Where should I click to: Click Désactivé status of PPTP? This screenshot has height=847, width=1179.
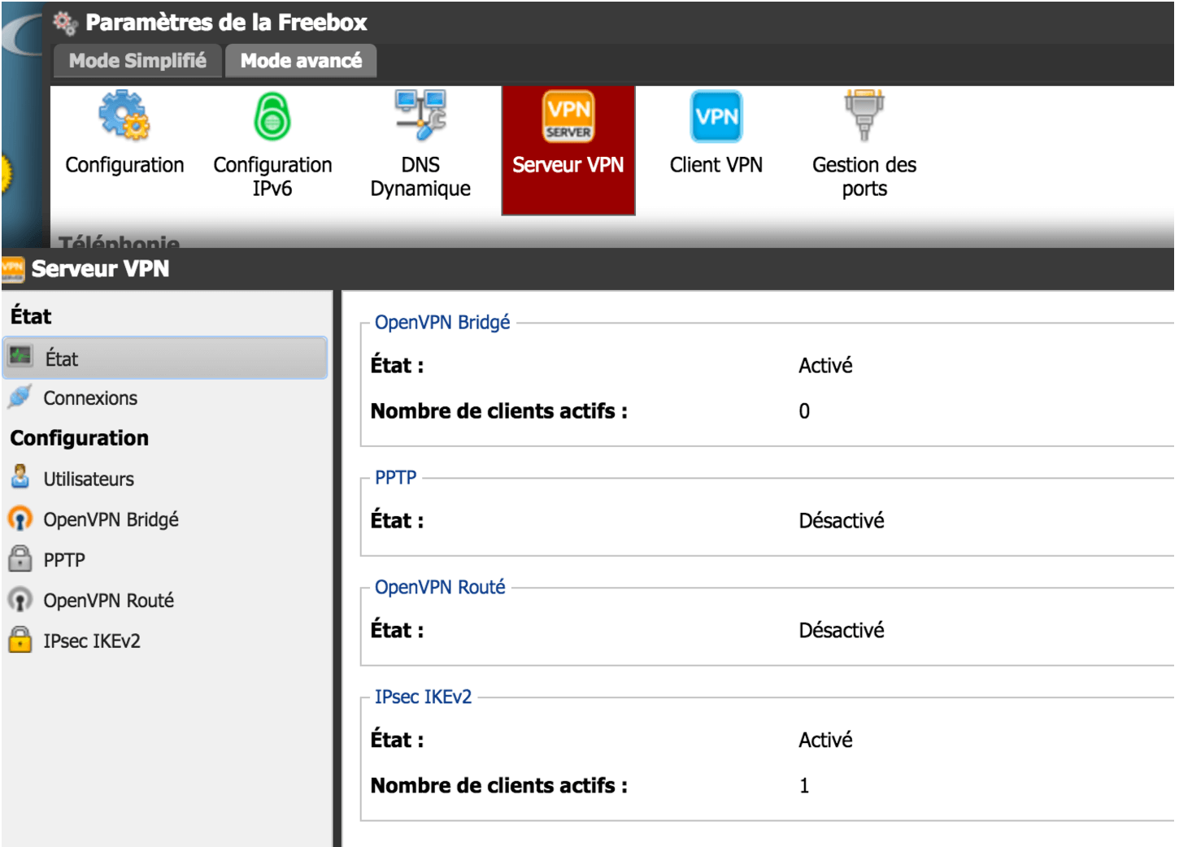(x=841, y=521)
